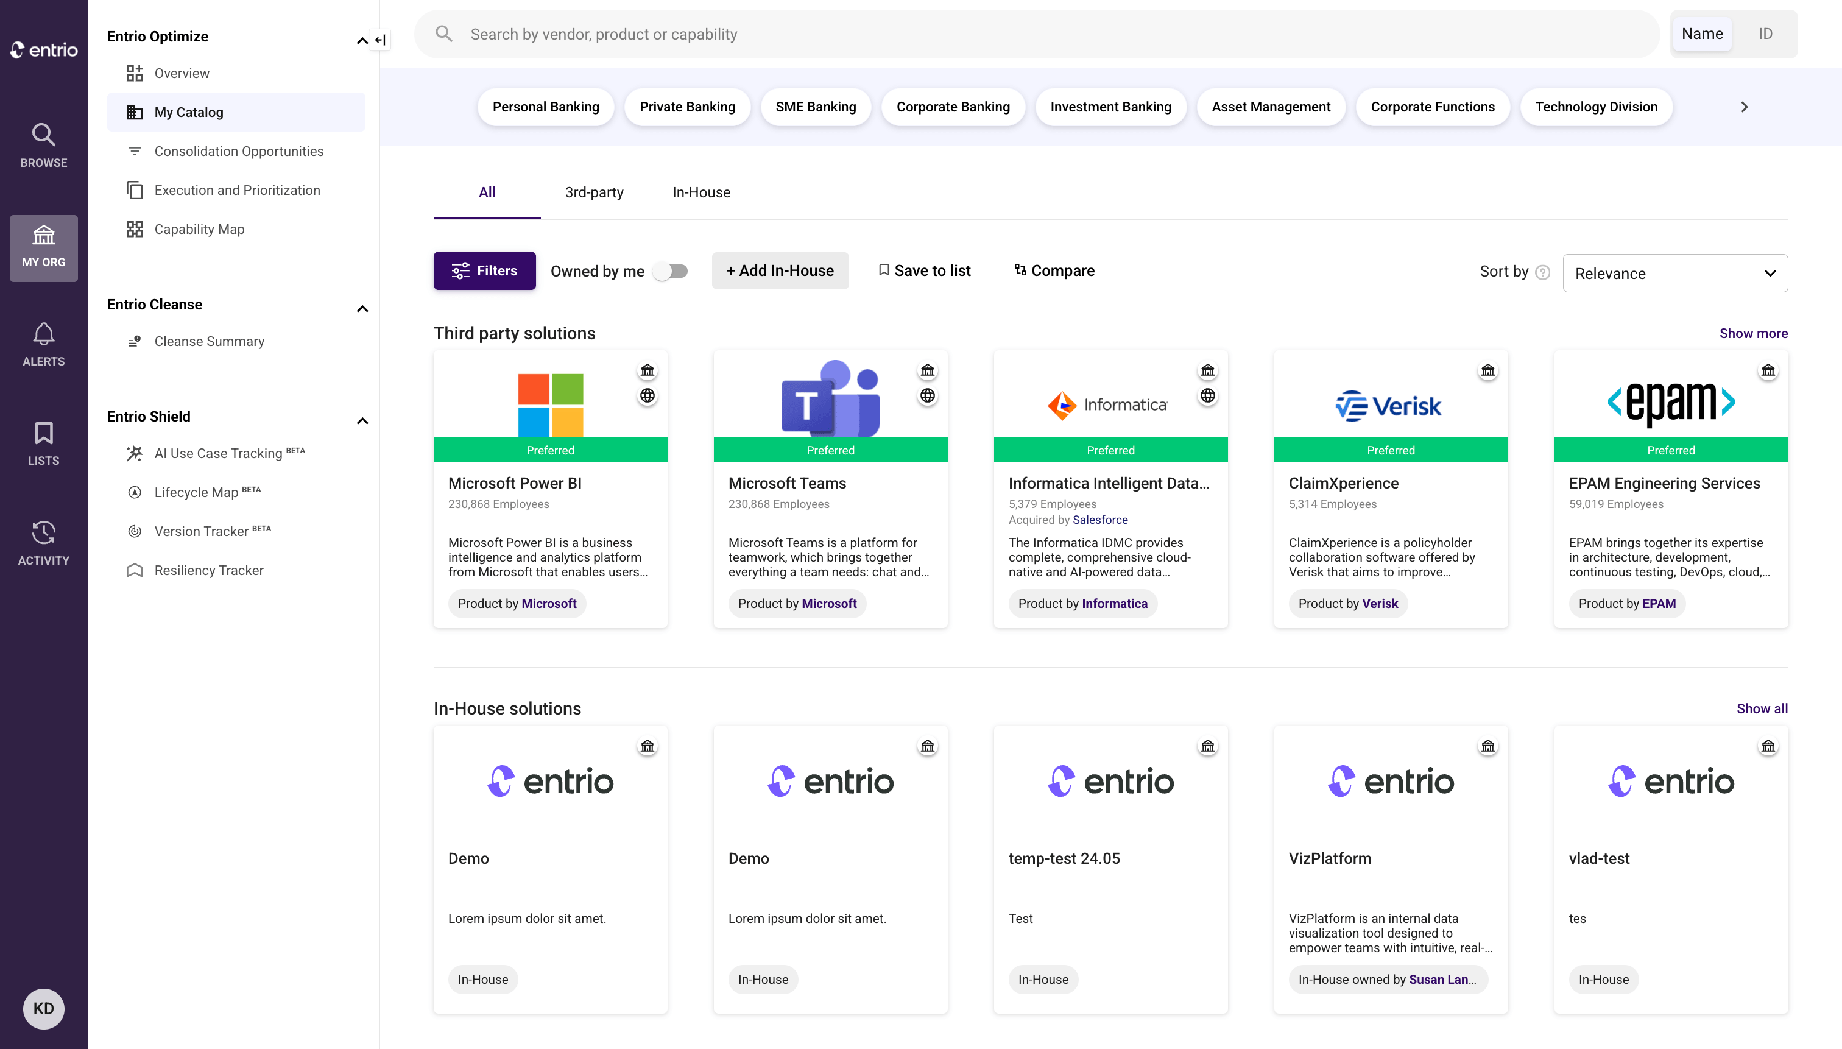Click the org icon on Informatica card
This screenshot has width=1842, height=1049.
point(1207,370)
